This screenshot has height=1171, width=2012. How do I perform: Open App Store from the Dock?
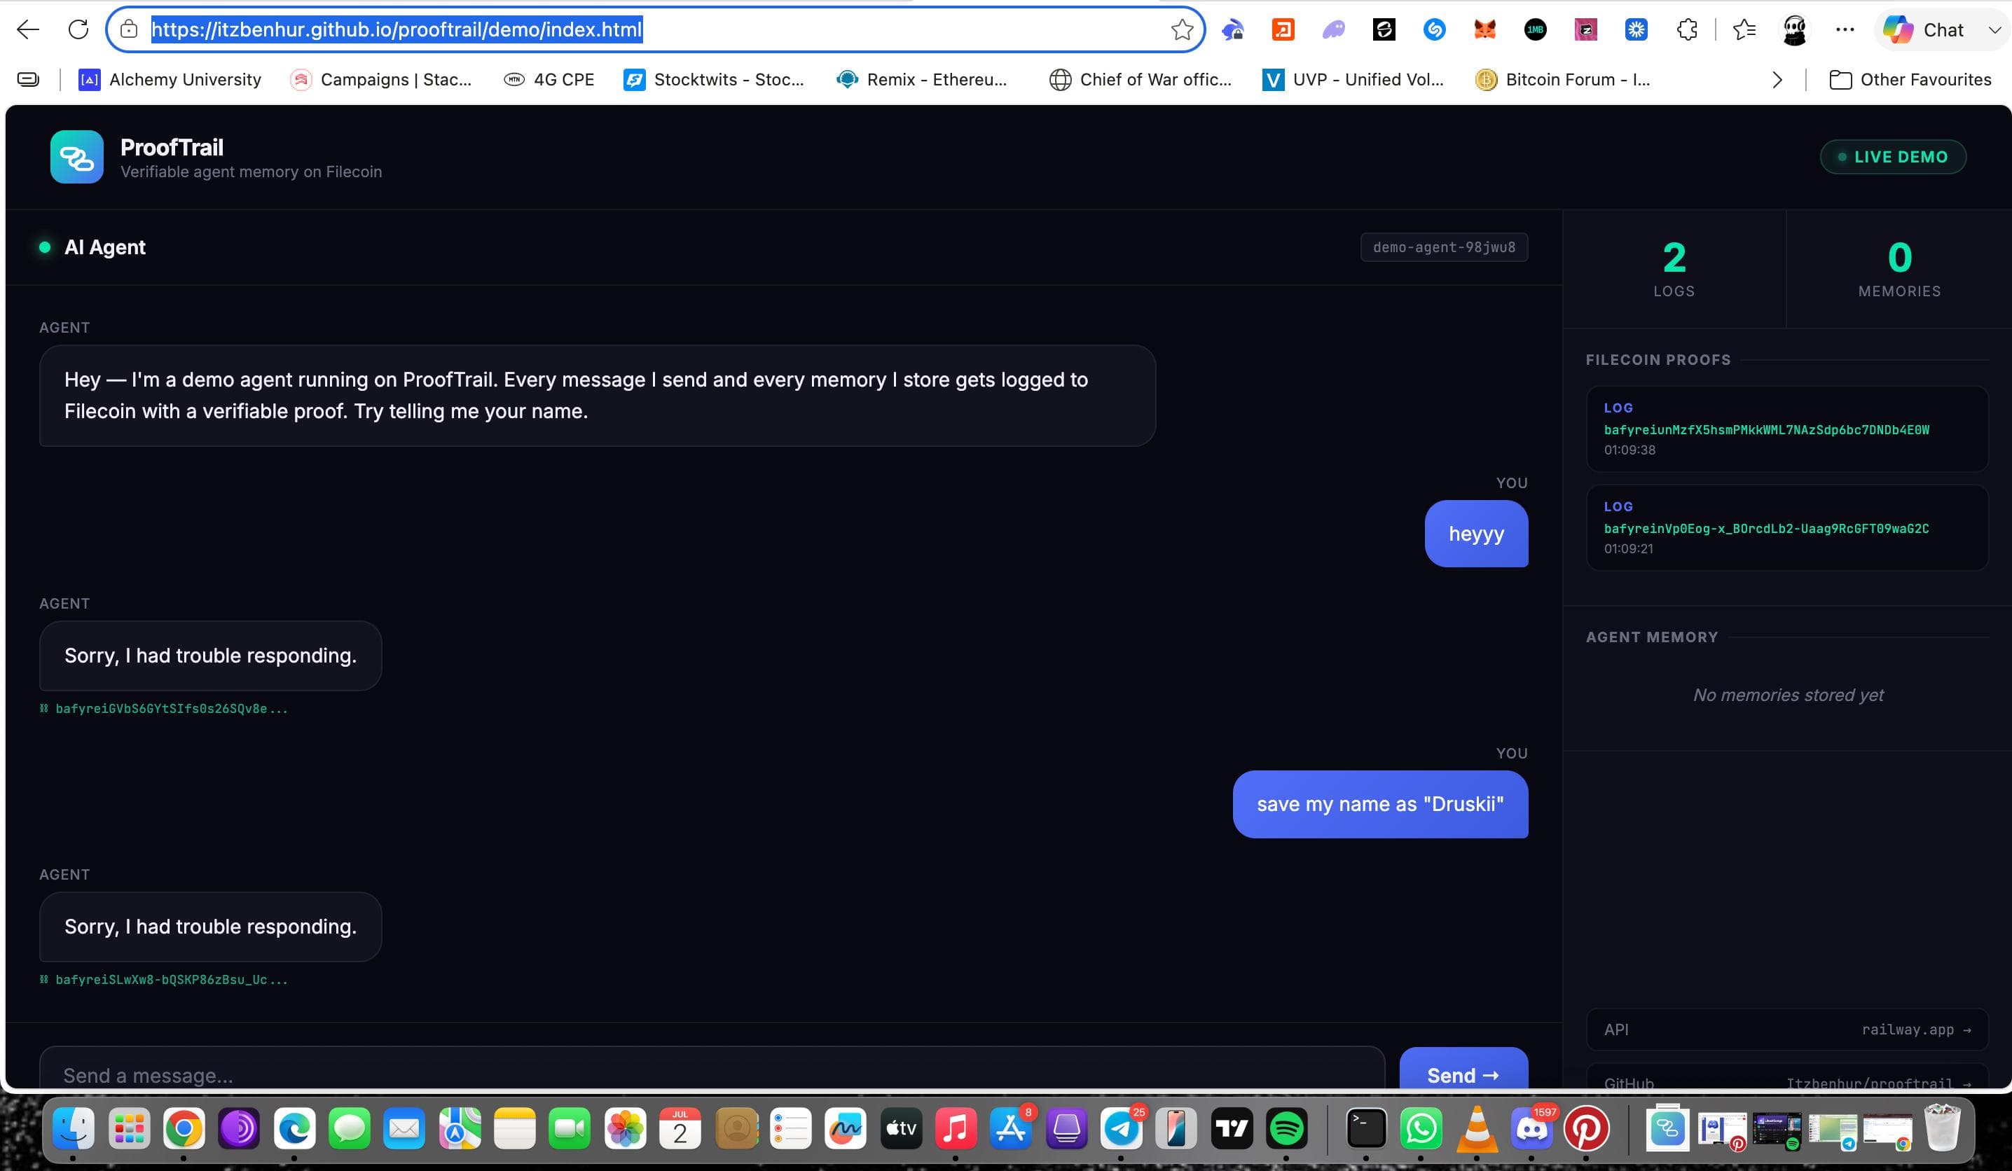coord(1011,1129)
